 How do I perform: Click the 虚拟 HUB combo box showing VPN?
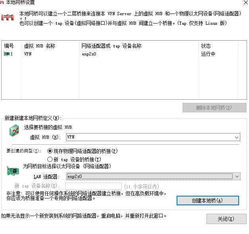pyautogui.click(x=153, y=137)
